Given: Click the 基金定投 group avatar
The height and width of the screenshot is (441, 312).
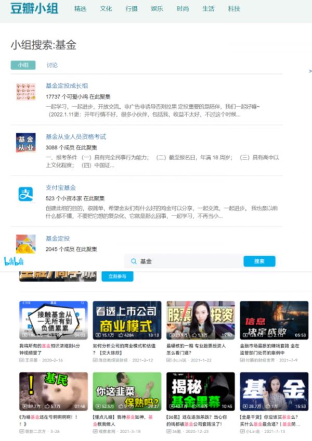Looking at the screenshot, I should pos(25,243).
